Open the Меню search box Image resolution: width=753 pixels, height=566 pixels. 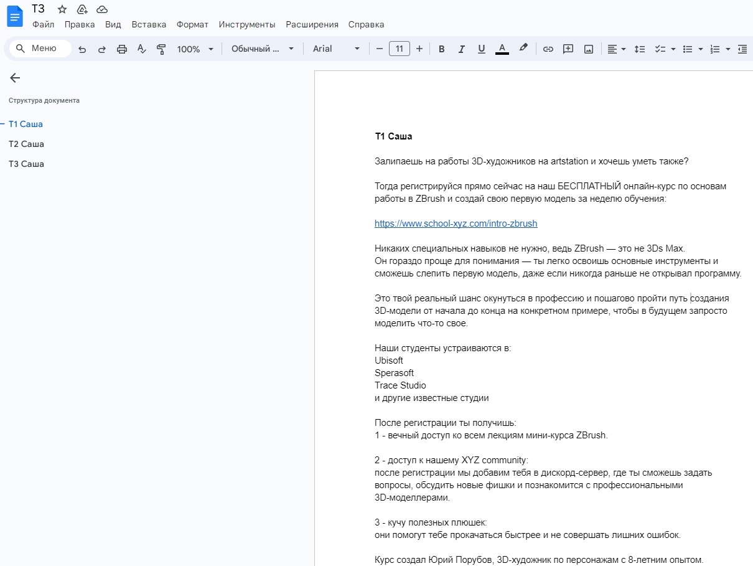[x=40, y=49]
